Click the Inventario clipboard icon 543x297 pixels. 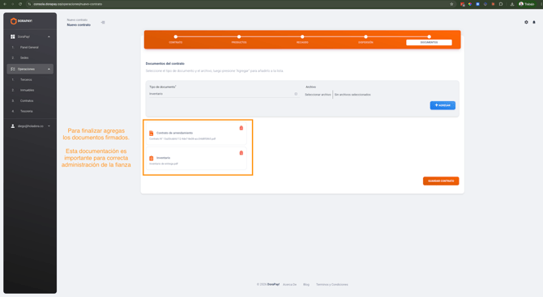152,159
